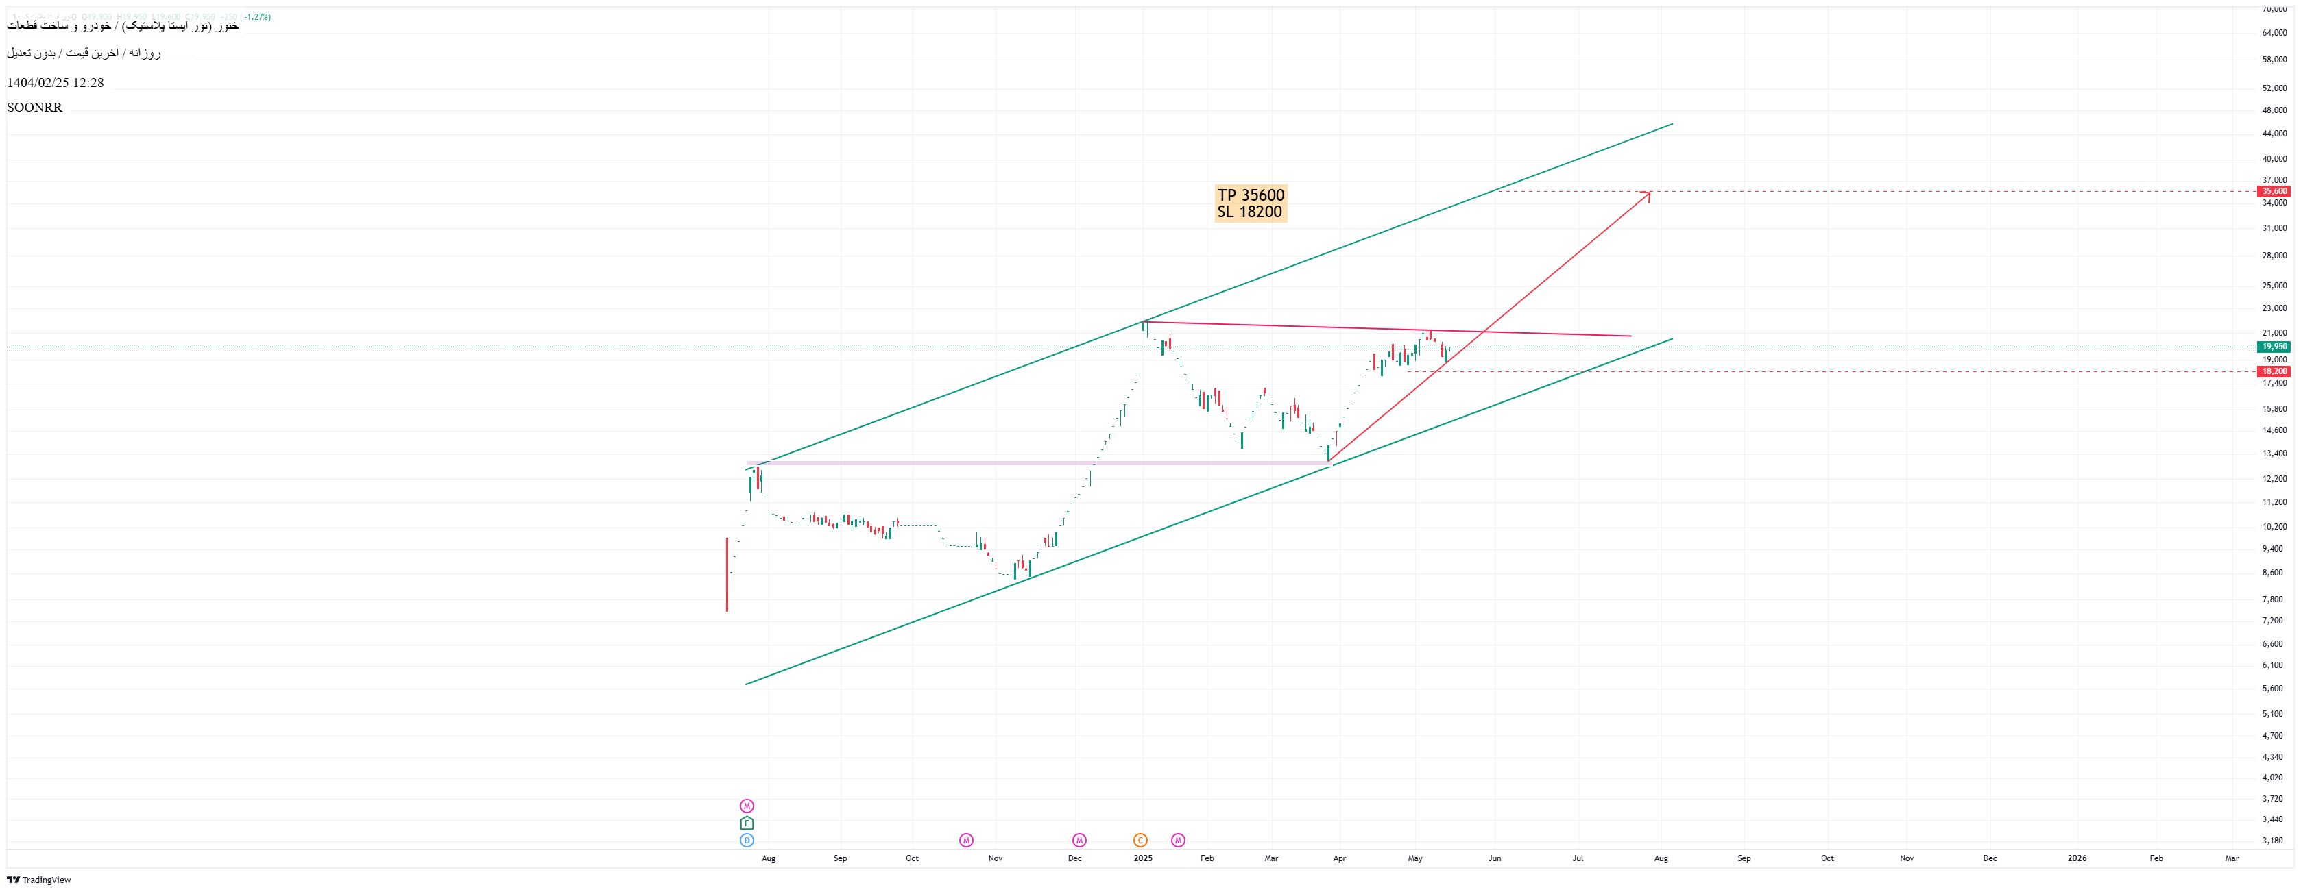Click the blue D dividend marker

[x=747, y=840]
